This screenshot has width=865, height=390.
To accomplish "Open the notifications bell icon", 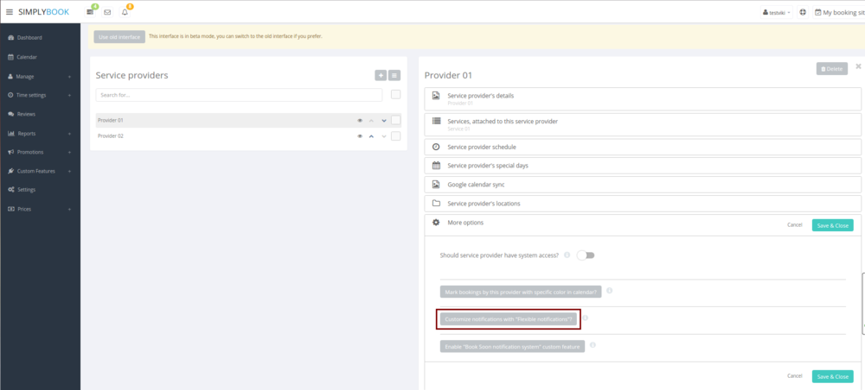I will [x=125, y=12].
